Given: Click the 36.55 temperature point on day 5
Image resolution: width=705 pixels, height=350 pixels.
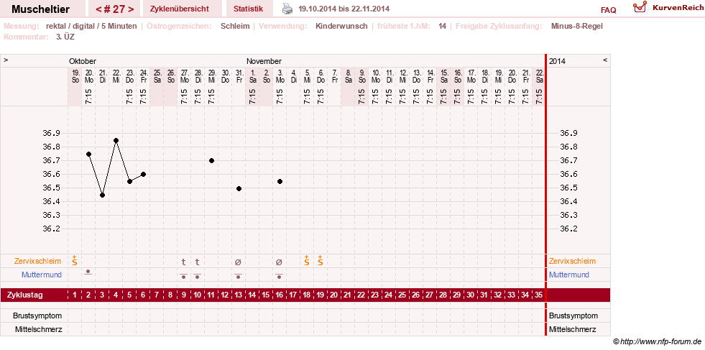Looking at the screenshot, I should [129, 181].
